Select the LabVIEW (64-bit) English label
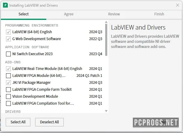 (32, 32)
